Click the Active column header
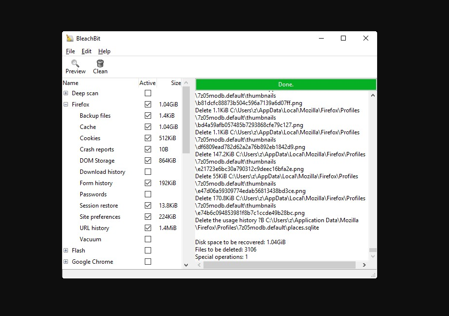 [x=148, y=83]
